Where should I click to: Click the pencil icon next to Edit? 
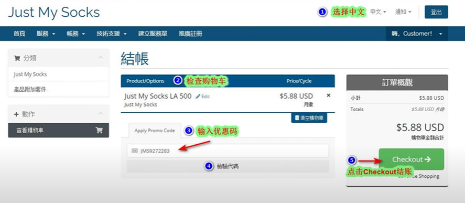click(198, 97)
